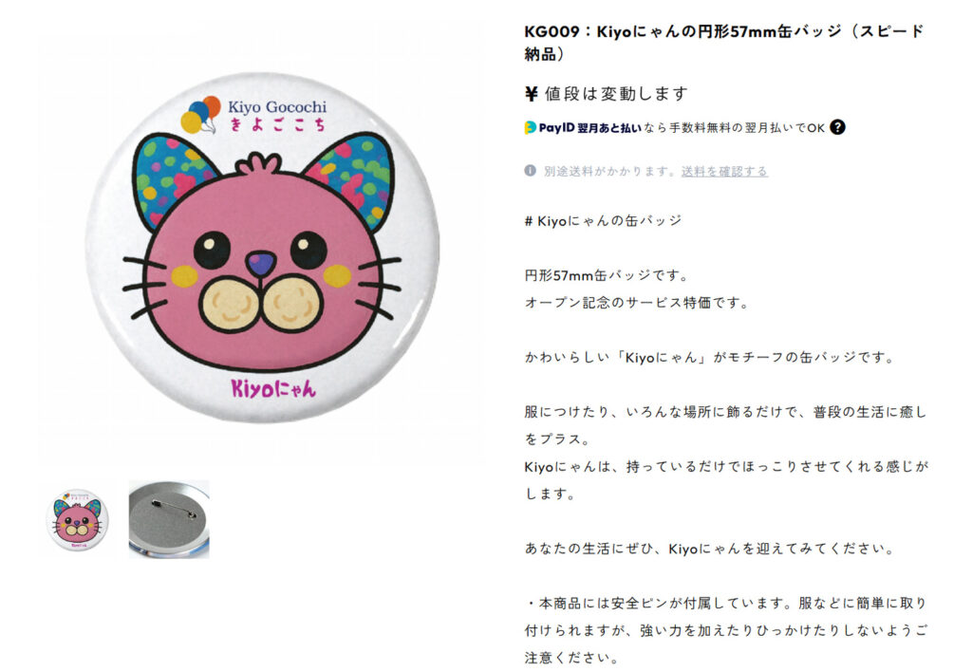This screenshot has height=672, width=972.
Task: Click the # Kiyoにゃんの缶バッジ heading
Action: click(x=603, y=221)
